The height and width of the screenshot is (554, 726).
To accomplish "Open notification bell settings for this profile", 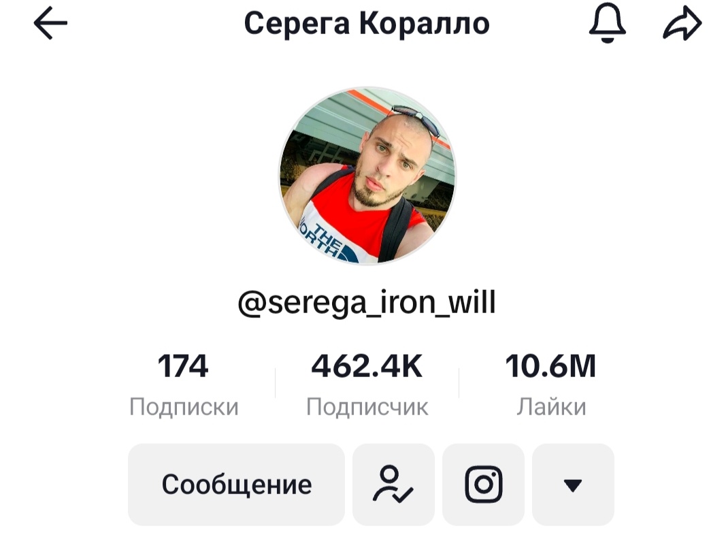I will 608,22.
